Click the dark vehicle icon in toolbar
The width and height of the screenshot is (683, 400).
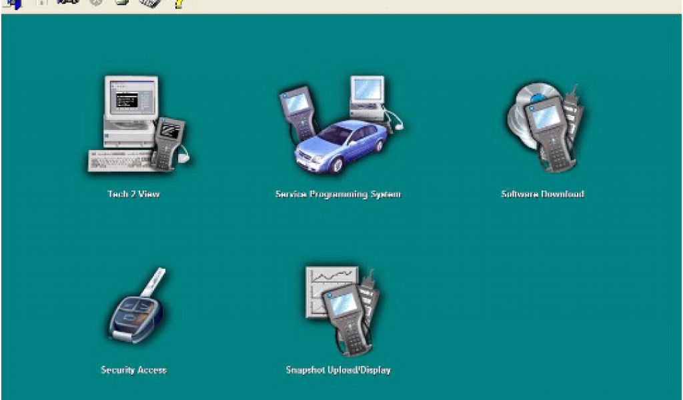(x=67, y=3)
